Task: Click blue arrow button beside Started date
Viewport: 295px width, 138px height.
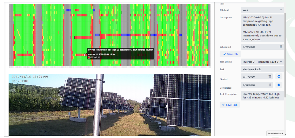Action: (279, 76)
